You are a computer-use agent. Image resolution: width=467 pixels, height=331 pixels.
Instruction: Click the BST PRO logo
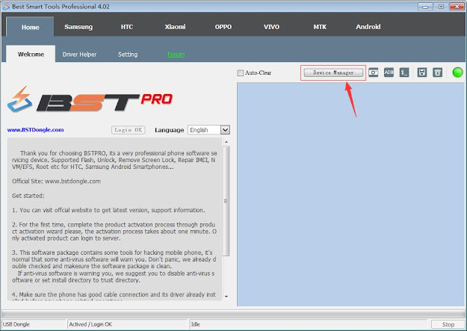pyautogui.click(x=90, y=99)
